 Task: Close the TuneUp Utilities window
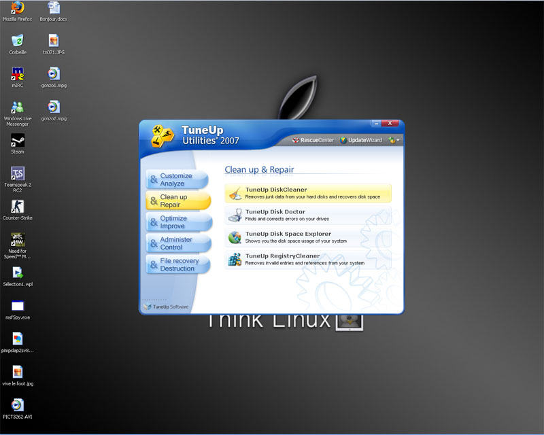point(390,124)
